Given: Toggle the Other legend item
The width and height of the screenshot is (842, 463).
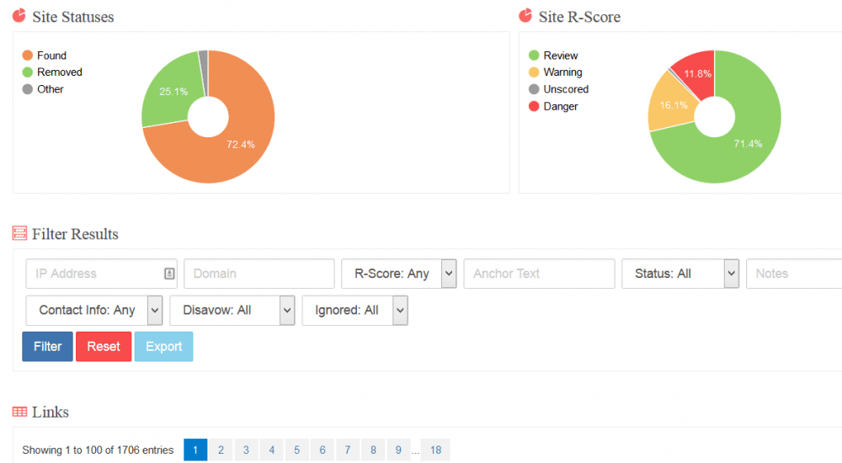Looking at the screenshot, I should coord(43,89).
